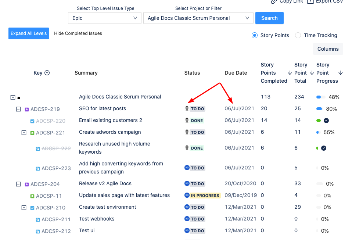Click IN PROGRESS status badge on ADCSP-11 row
352x240 pixels.
point(205,196)
